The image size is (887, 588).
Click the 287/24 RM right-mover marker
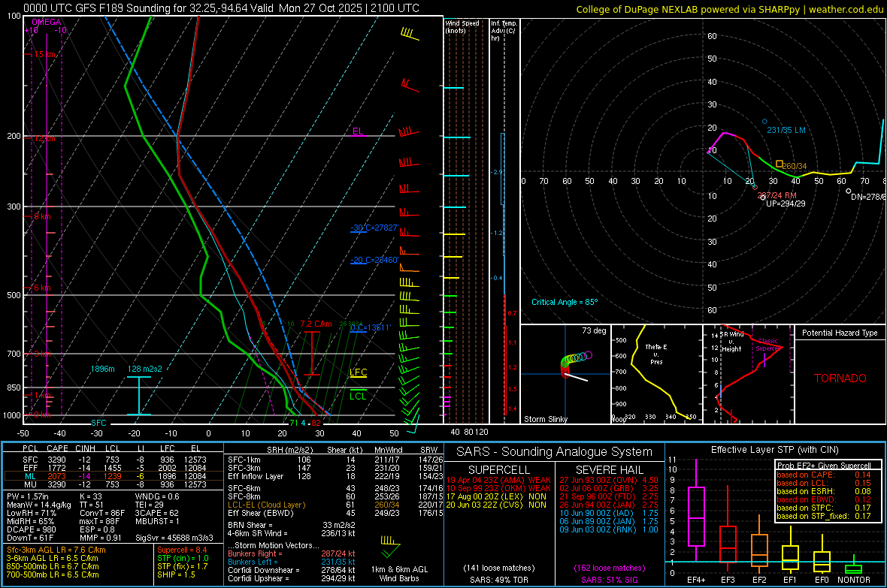tap(755, 187)
